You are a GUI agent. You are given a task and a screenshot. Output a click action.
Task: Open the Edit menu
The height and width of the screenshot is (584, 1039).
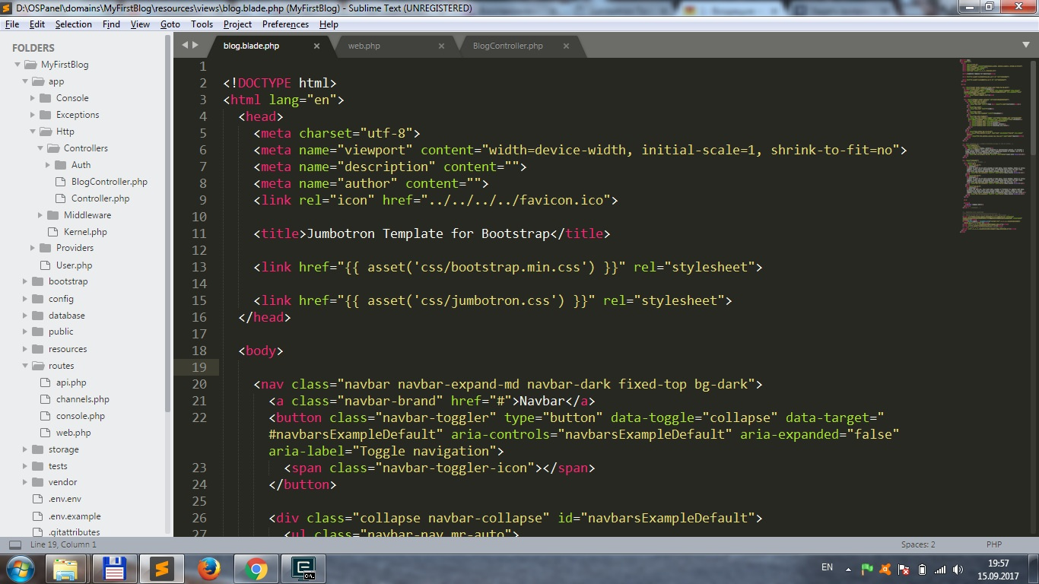[37, 24]
